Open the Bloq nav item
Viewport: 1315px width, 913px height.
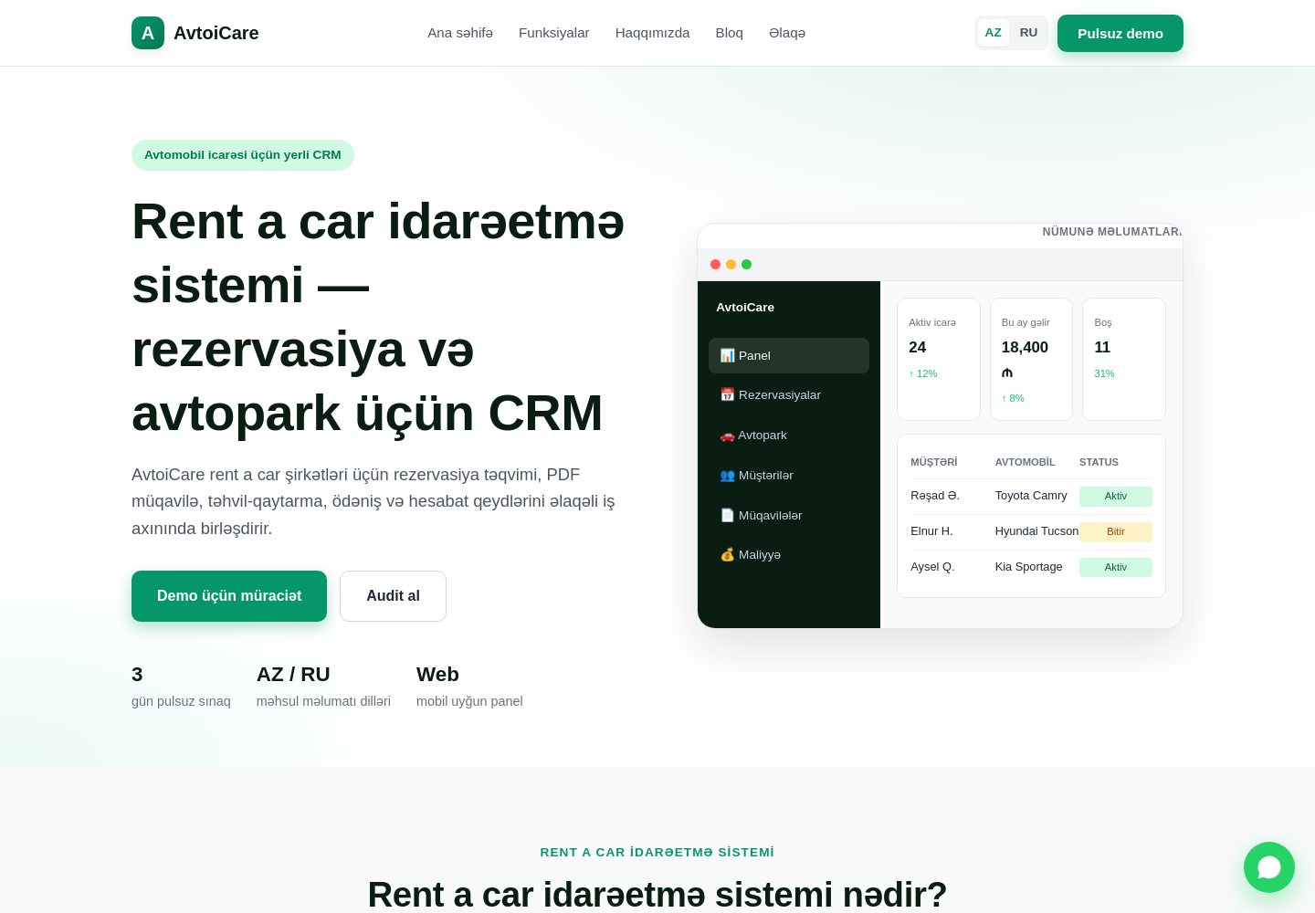click(x=730, y=33)
